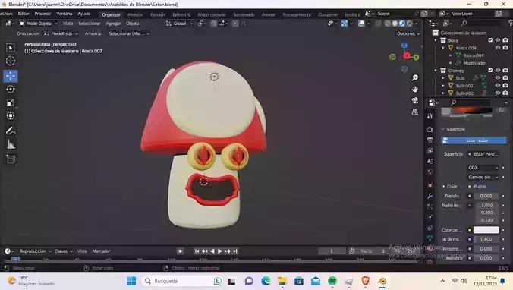Click the blue Z axis on gizmo
The height and width of the screenshot is (290, 513).
pyautogui.click(x=404, y=45)
